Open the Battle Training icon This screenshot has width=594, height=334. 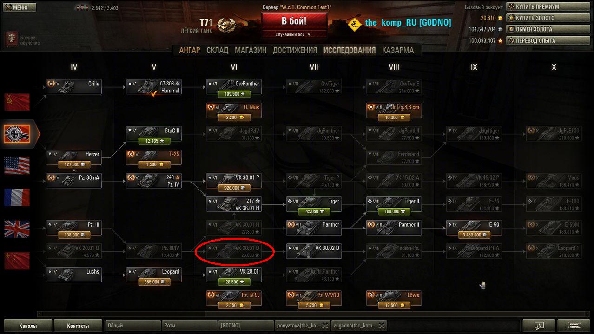pos(12,39)
